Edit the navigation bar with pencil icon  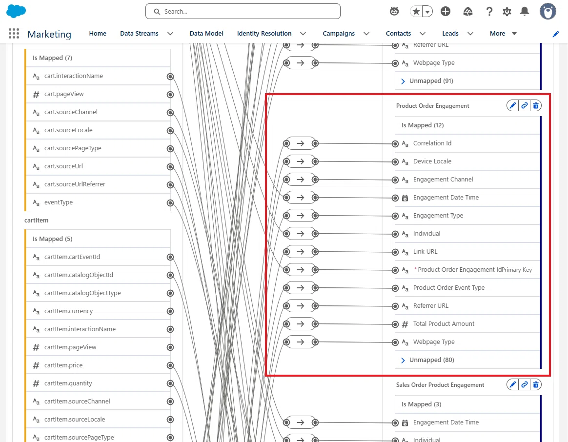(x=556, y=34)
